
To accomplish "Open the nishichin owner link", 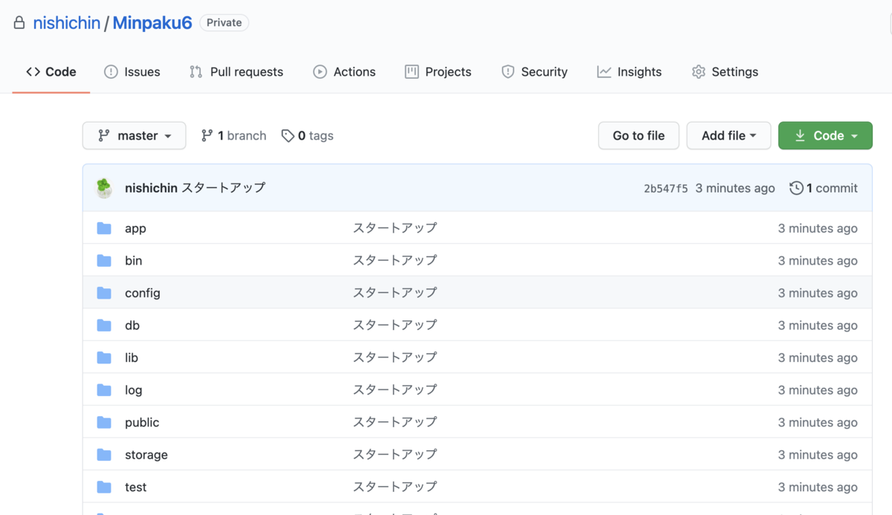I will point(67,23).
